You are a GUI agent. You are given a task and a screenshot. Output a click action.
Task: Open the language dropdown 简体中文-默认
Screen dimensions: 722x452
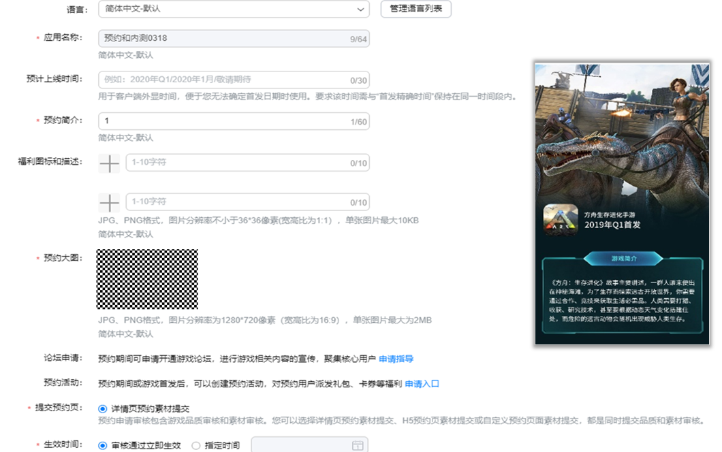click(x=234, y=9)
